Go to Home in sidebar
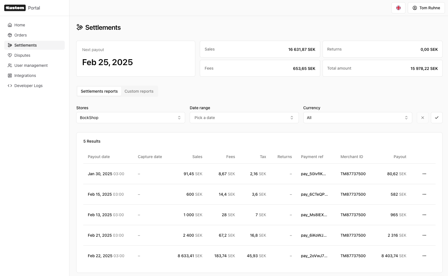 [34, 25]
